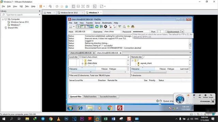This screenshot has width=218, height=122.
Task: Open VMware power options dropdown arrow
Action: click(x=44, y=6)
